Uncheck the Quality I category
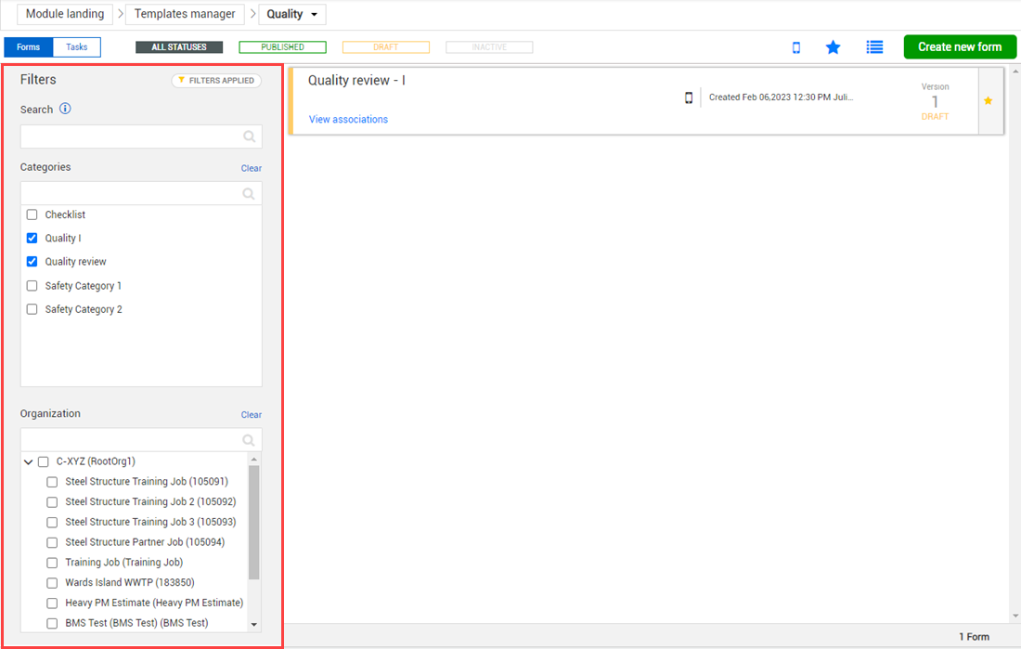This screenshot has height=649, width=1021. pyautogui.click(x=32, y=239)
